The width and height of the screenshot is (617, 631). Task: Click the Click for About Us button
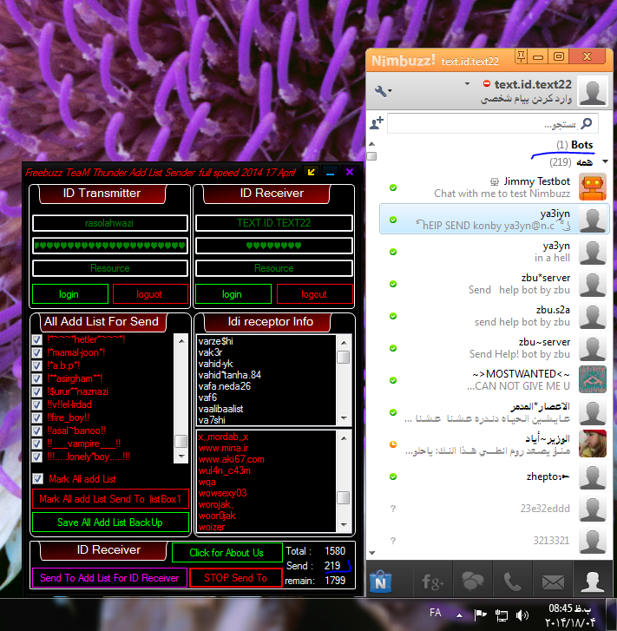click(x=227, y=553)
